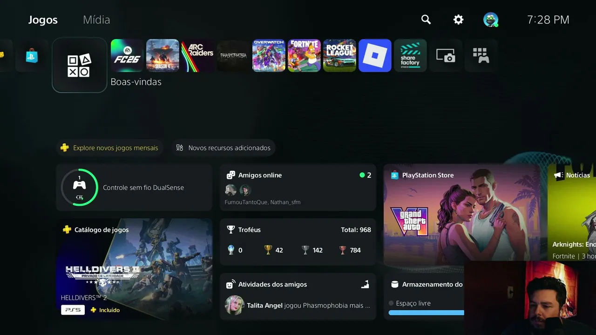
Task: Click the silver trophy icon showing 142
Action: pyautogui.click(x=305, y=250)
